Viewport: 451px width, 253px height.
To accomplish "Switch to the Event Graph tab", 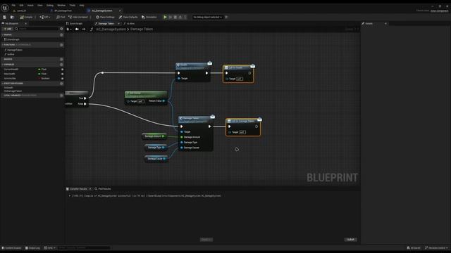I will tap(75, 23).
